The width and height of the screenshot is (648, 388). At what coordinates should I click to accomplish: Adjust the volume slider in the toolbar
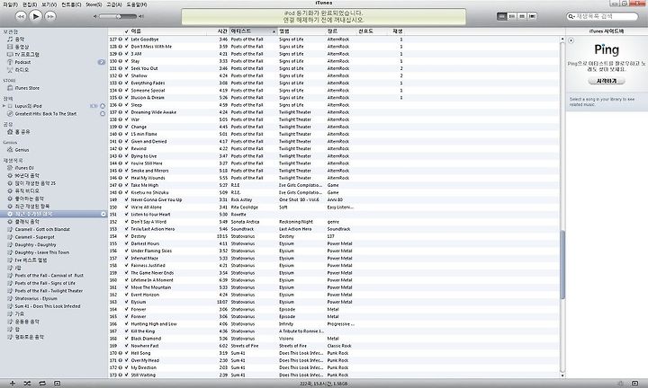tap(118, 16)
